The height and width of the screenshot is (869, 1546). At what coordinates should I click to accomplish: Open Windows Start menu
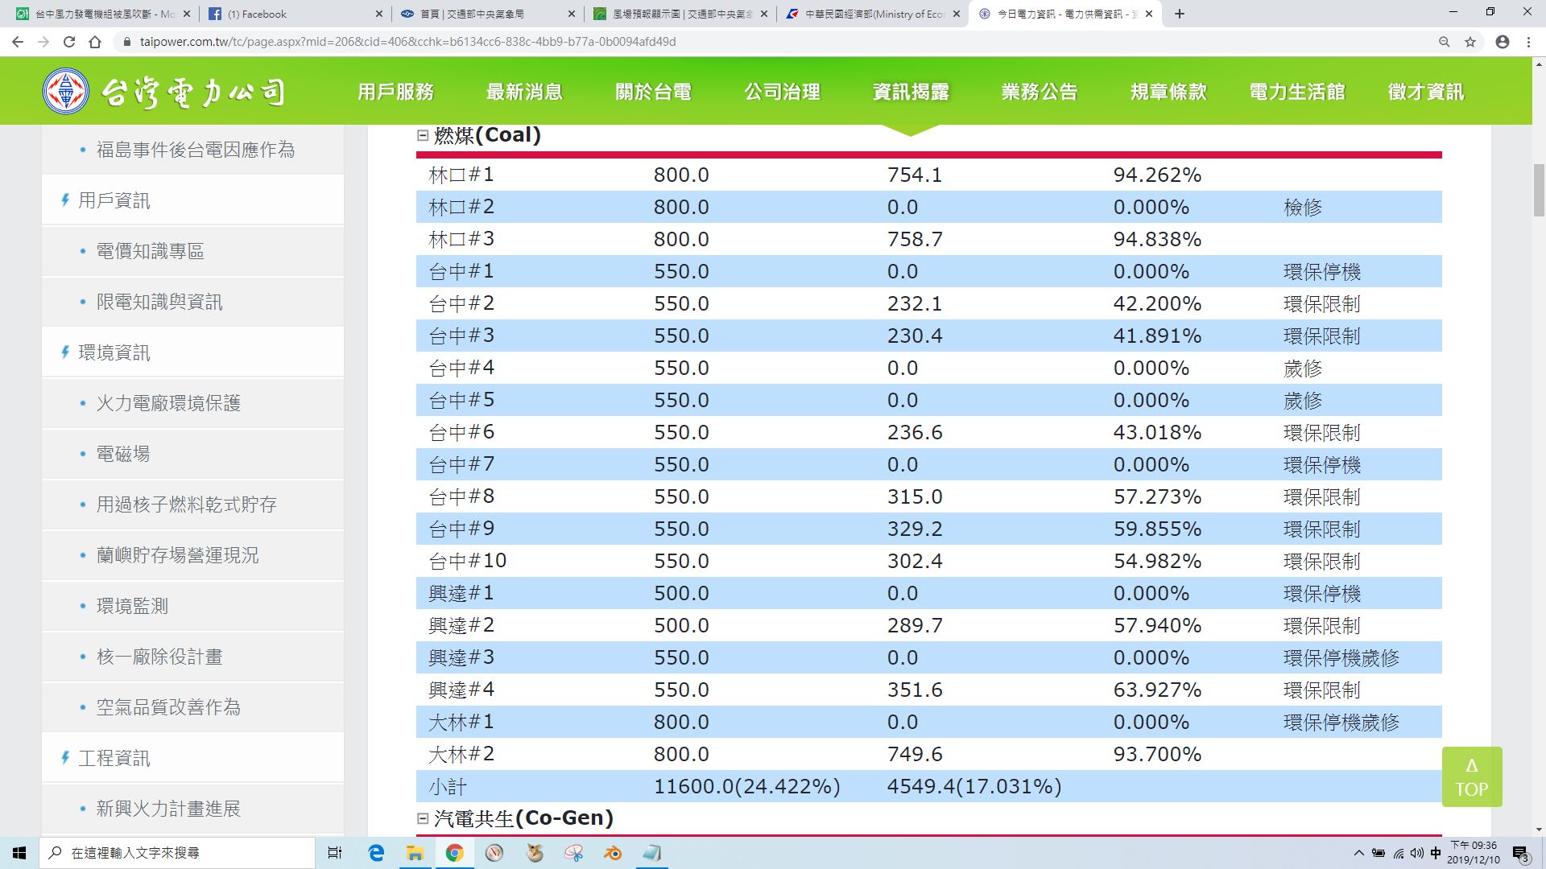(x=19, y=853)
